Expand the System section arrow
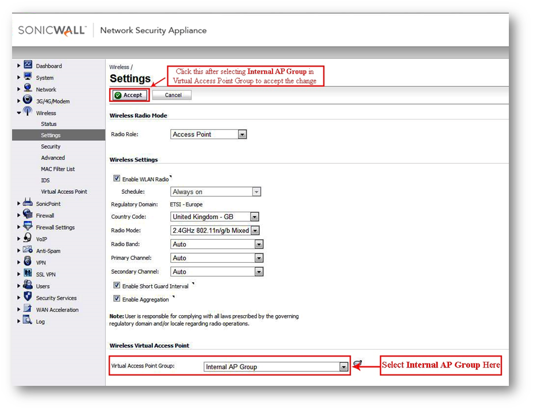533x410 pixels. pyautogui.click(x=19, y=78)
